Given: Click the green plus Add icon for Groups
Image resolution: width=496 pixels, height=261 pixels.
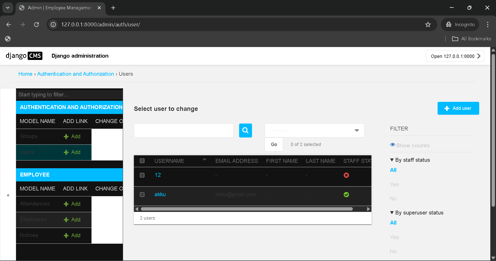Looking at the screenshot, I should pos(66,136).
